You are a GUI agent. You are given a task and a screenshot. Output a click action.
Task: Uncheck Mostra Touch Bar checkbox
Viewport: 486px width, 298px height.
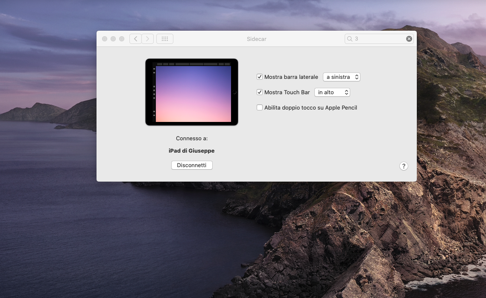(260, 92)
